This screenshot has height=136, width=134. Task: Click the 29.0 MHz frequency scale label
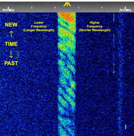click(x=8, y=10)
